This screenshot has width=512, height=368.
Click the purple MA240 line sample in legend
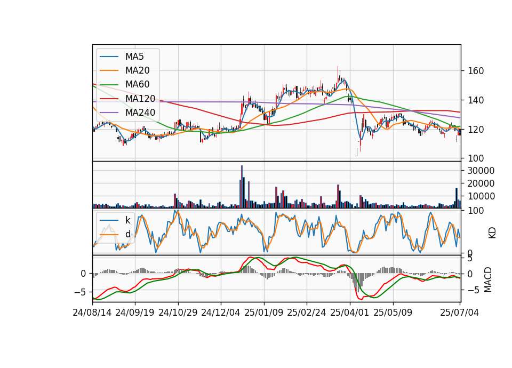point(109,113)
